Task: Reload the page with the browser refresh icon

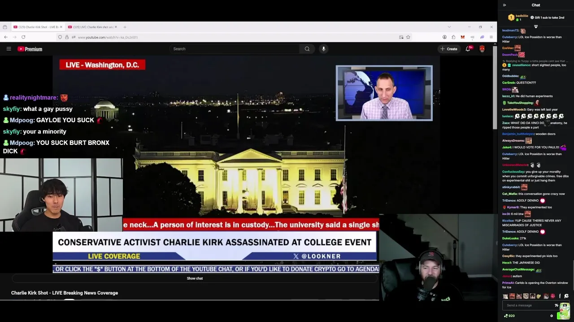Action: click(x=23, y=37)
